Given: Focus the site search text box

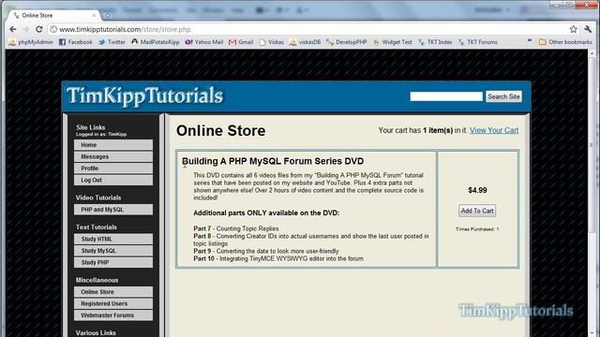Looking at the screenshot, I should [446, 96].
